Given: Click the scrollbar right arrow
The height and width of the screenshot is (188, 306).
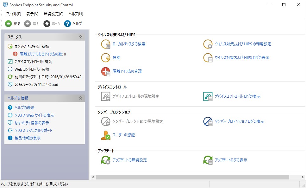Looking at the screenshot, I should pyautogui.click(x=303, y=177).
